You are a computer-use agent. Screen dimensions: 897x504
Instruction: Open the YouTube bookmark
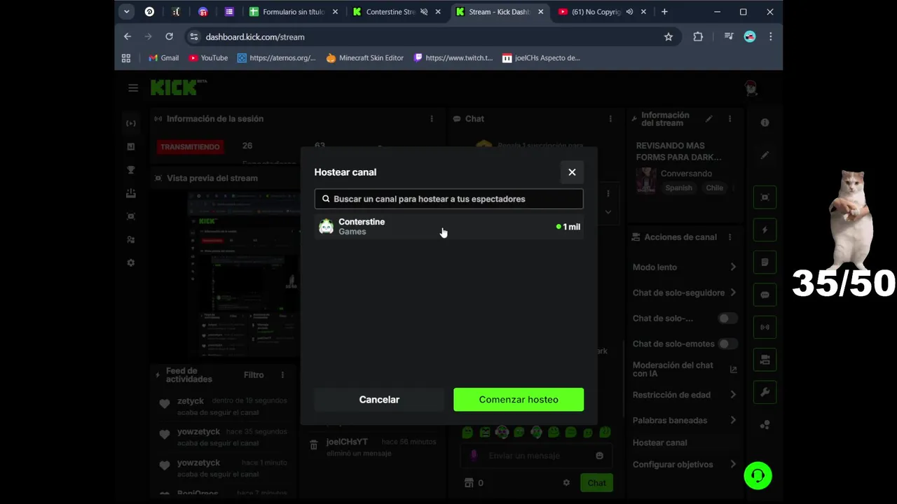208,58
